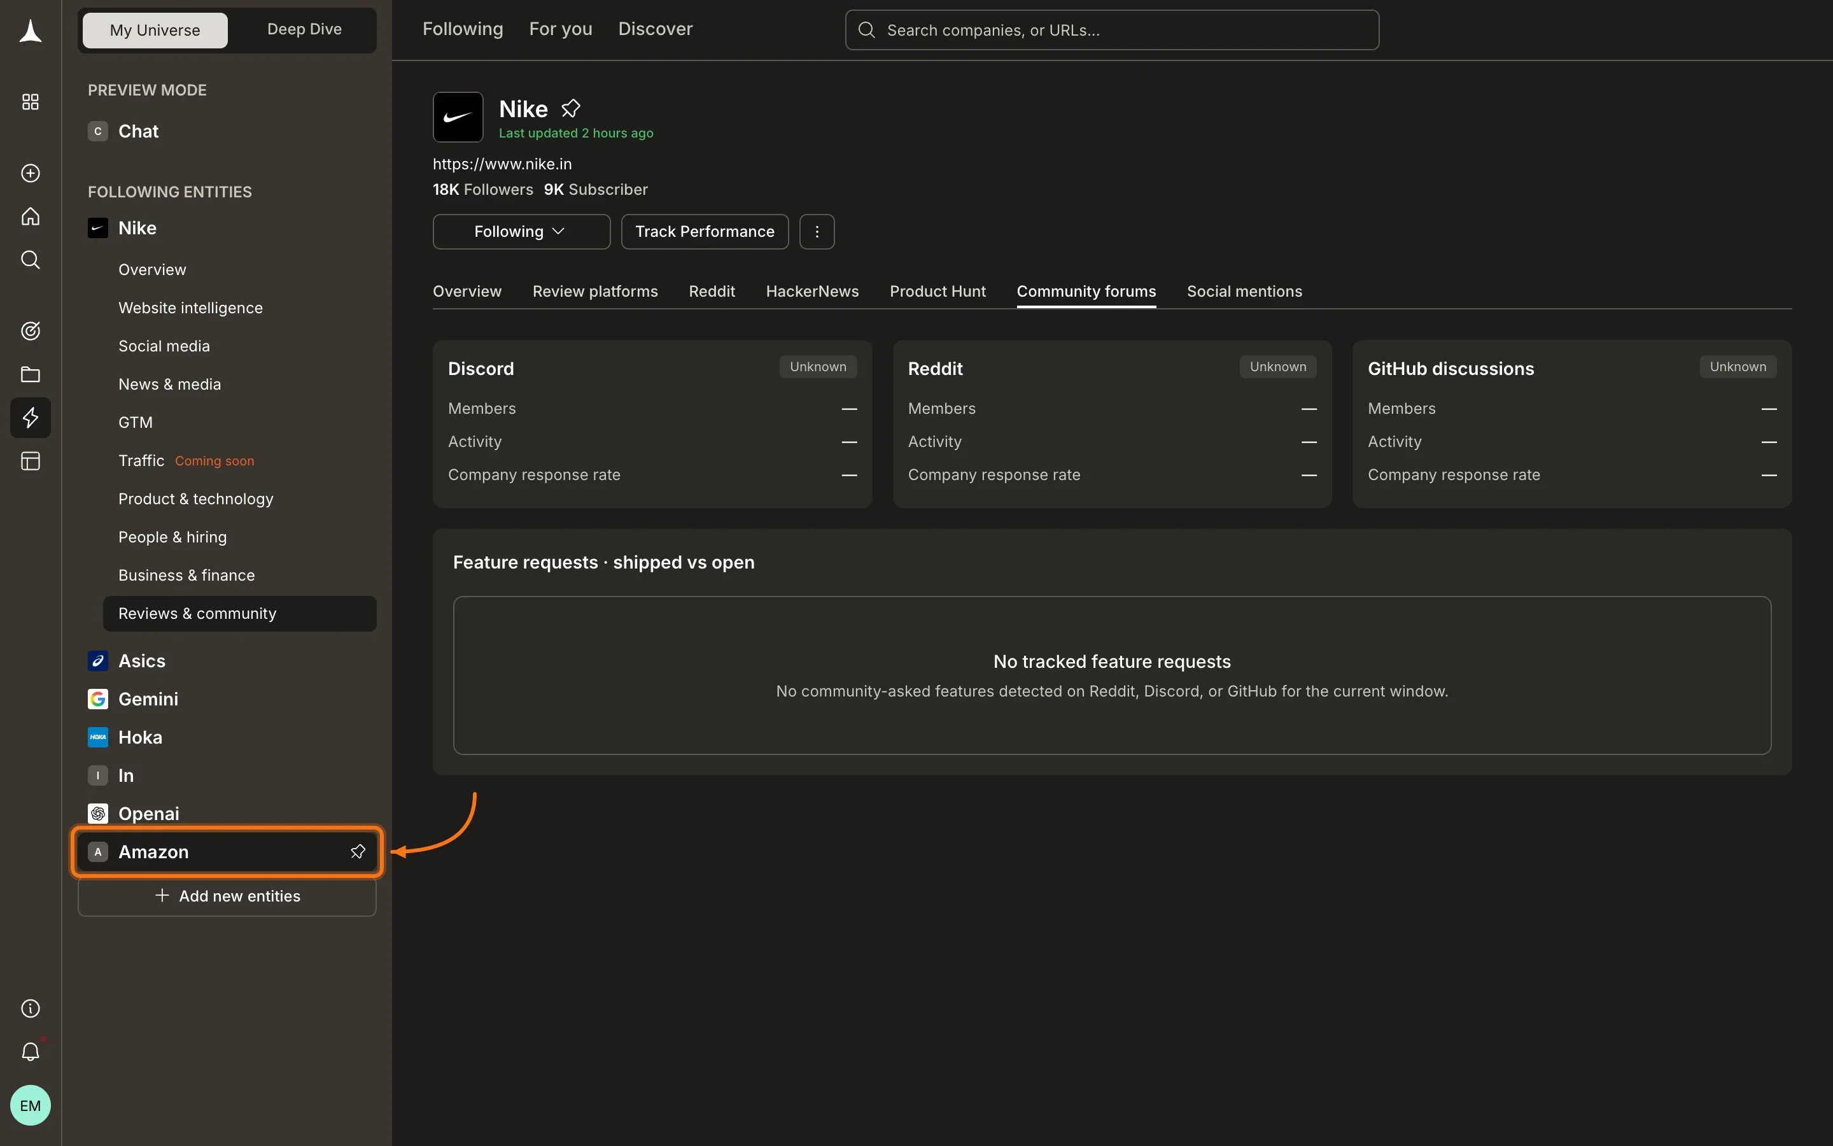This screenshot has width=1833, height=1146.
Task: Click the Discord card Unknown badge
Action: coord(817,367)
